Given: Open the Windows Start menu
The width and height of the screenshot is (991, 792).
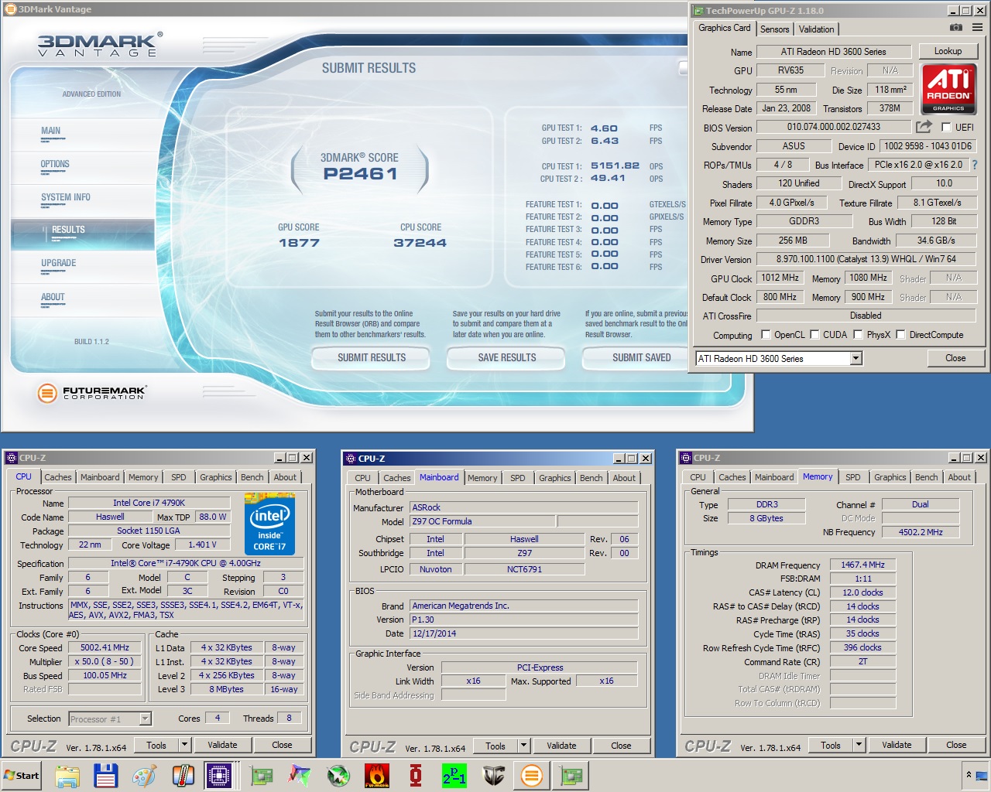Looking at the screenshot, I should [22, 776].
